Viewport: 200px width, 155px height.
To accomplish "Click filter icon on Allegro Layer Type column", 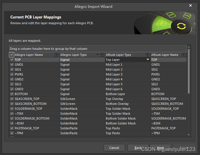I will click(102, 55).
